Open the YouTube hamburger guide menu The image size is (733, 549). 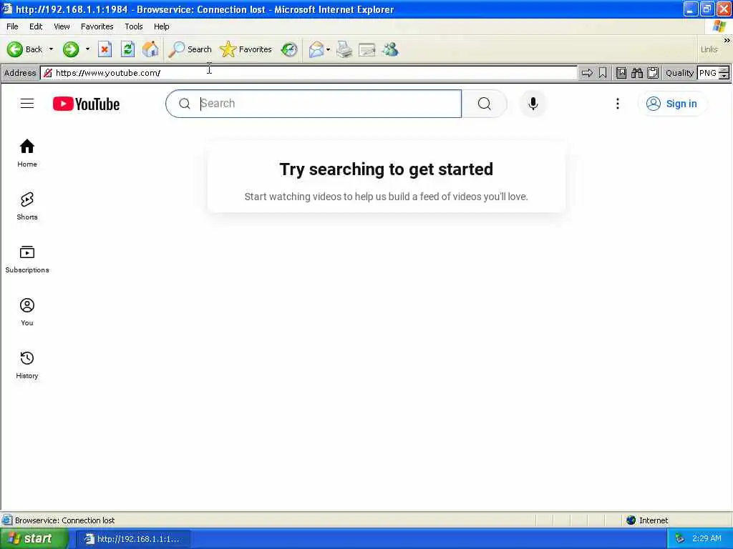coord(27,104)
